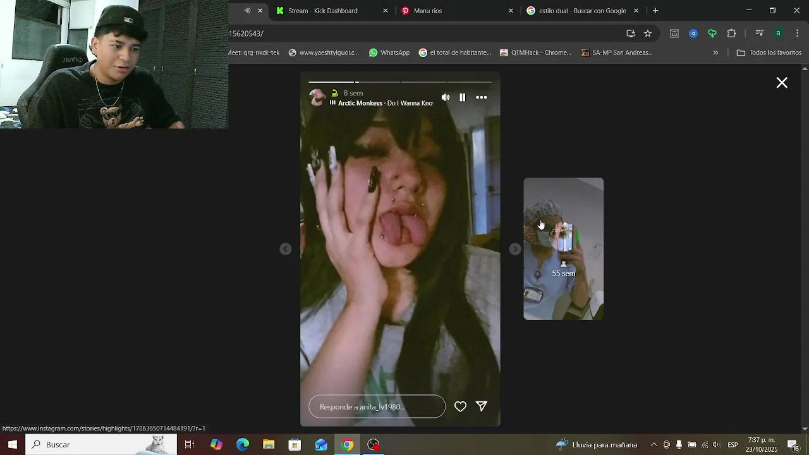
Task: Open the QTMHack - Chrome... bookmark
Action: click(536, 52)
